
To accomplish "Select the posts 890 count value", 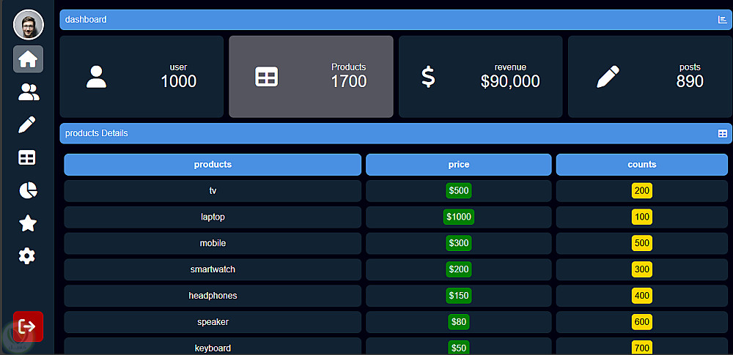I will click(690, 81).
